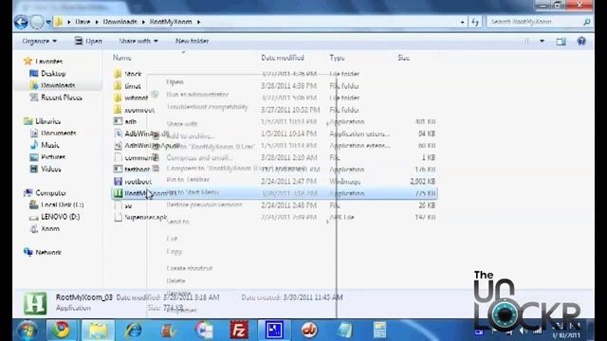
Task: Open the change view options dropdown arrow
Action: click(542, 41)
